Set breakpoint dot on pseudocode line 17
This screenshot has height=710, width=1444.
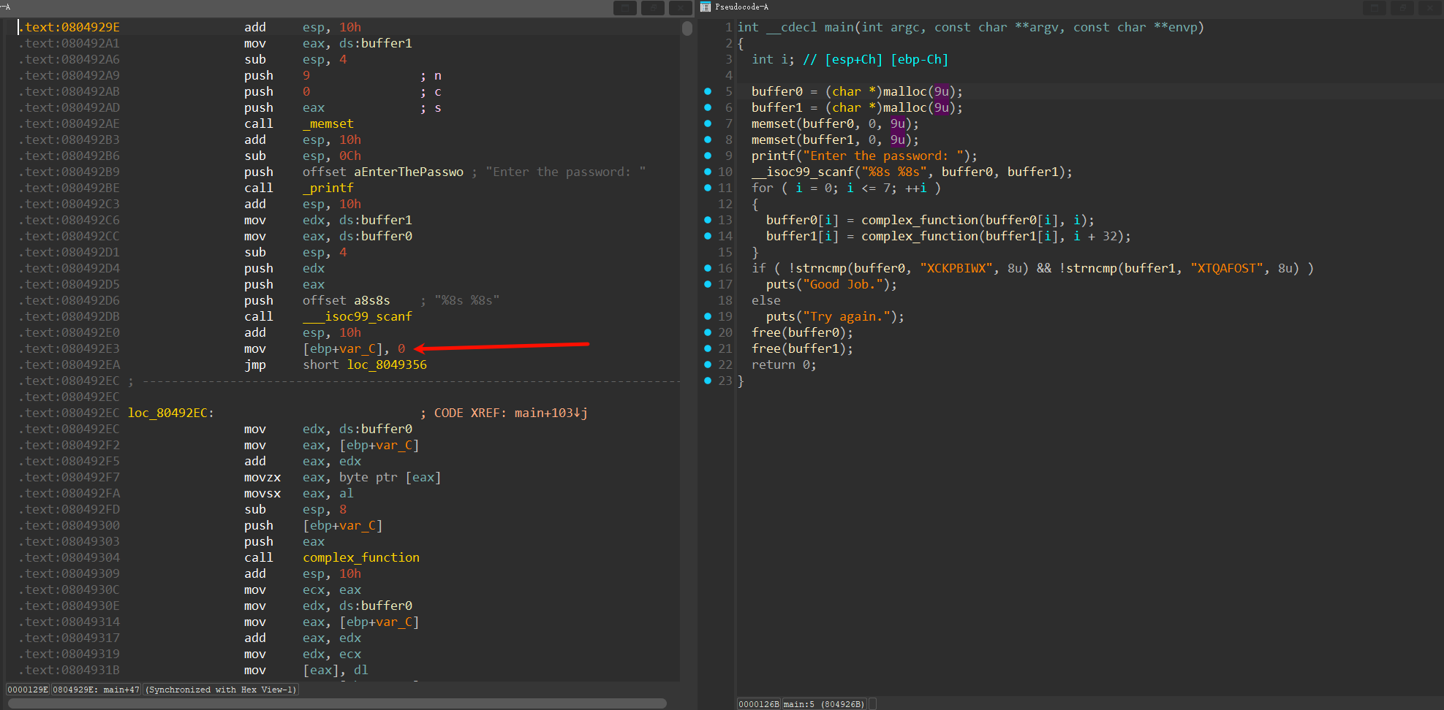pyautogui.click(x=708, y=284)
